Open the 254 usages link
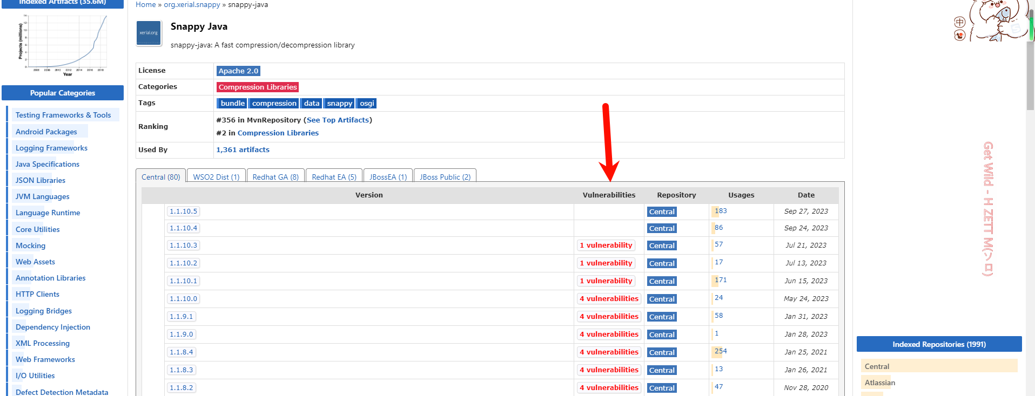 721,351
